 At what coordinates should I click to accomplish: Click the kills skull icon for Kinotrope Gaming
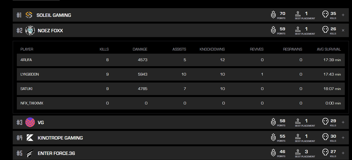click(325, 137)
